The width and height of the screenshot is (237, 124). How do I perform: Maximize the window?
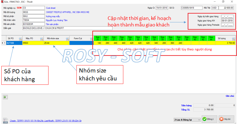pyautogui.click(x=223, y=2)
